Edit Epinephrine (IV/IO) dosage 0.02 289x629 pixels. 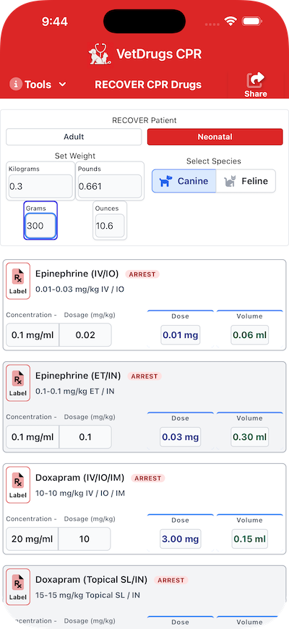85,335
